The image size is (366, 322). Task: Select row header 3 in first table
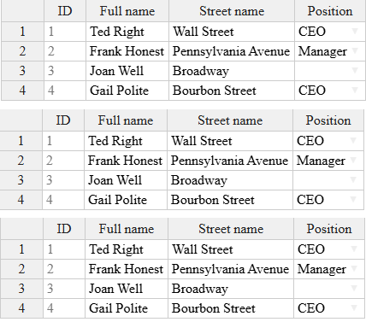tap(22, 71)
